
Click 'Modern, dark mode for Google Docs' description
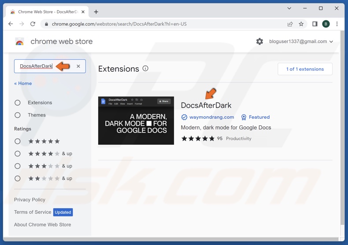(x=226, y=128)
